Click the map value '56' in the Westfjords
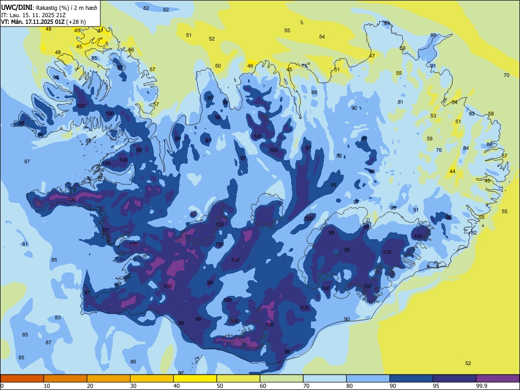 coord(132,50)
